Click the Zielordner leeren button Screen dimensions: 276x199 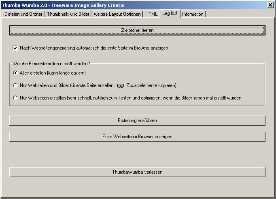(137, 30)
